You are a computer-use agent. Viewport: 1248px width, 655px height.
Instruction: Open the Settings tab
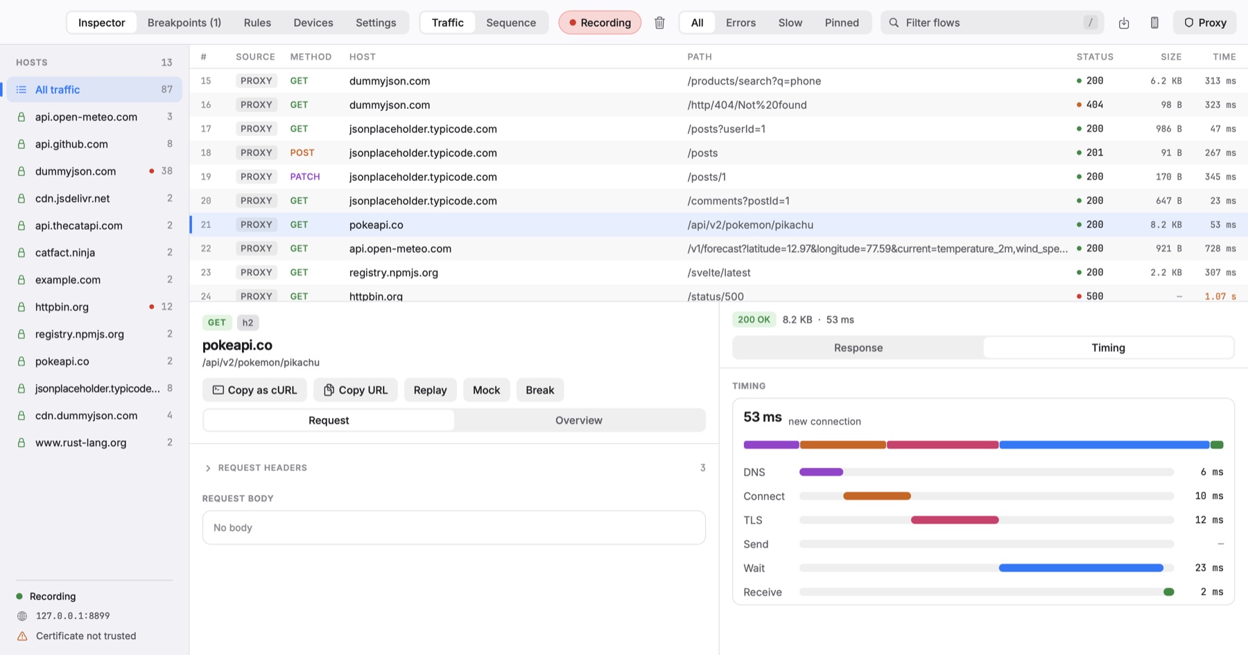tap(376, 23)
